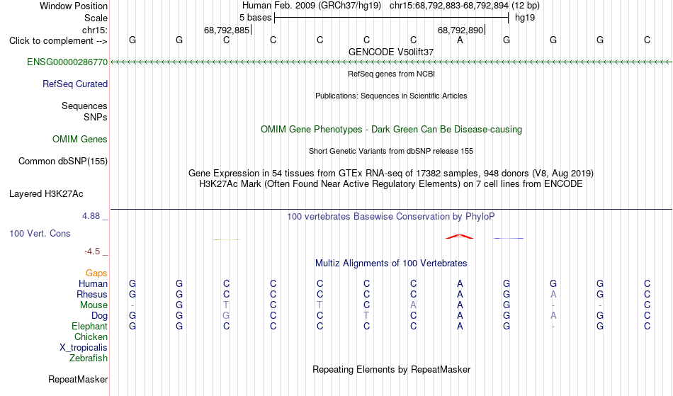This screenshot has height=396, width=673.
Task: Click the Layered H3K27Ac track label
Action: click(46, 194)
